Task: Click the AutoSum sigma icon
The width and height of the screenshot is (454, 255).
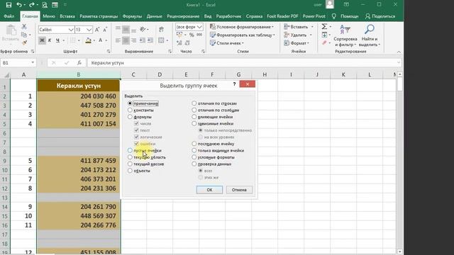Action: (324, 27)
